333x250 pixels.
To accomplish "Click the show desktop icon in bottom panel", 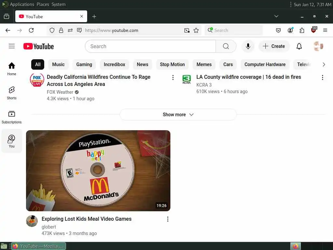I will pos(4,246).
